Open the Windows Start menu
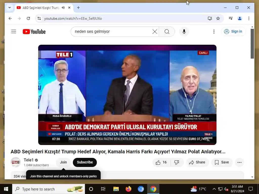The width and height of the screenshot is (259, 194). [x=6, y=189]
